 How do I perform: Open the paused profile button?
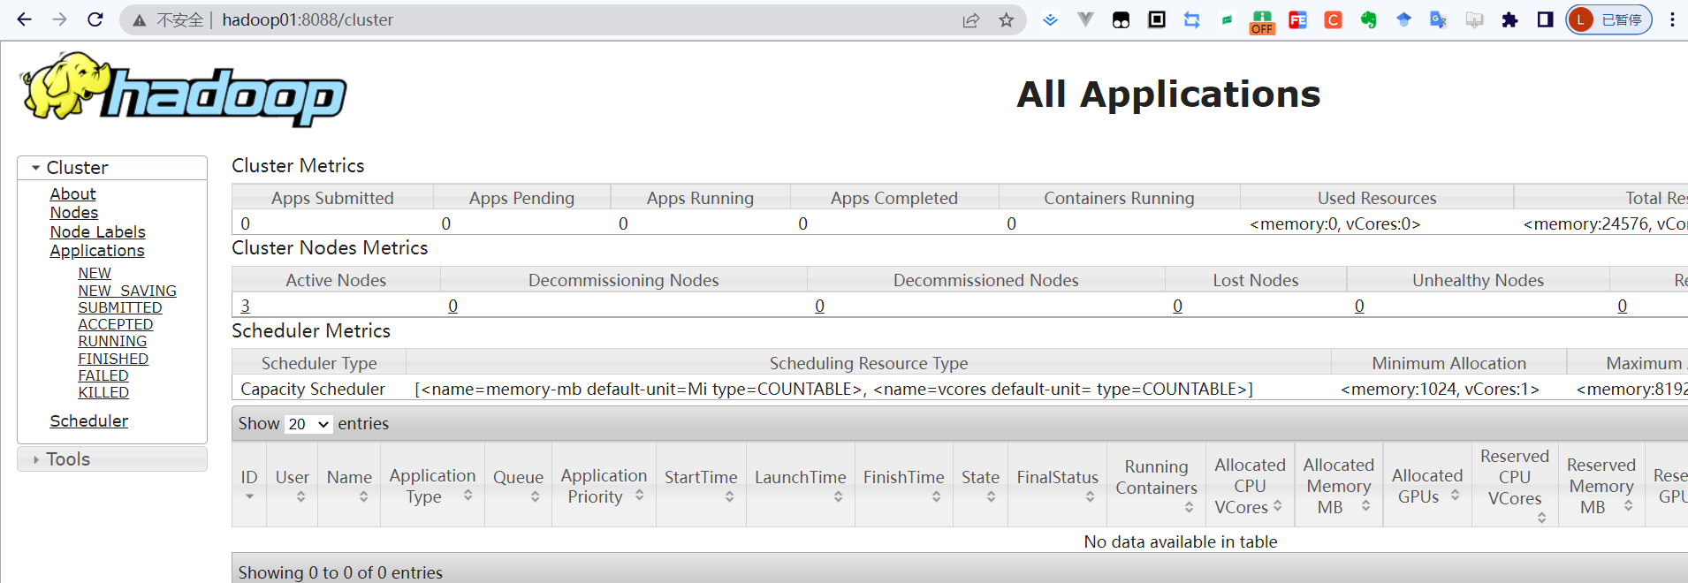[x=1608, y=19]
